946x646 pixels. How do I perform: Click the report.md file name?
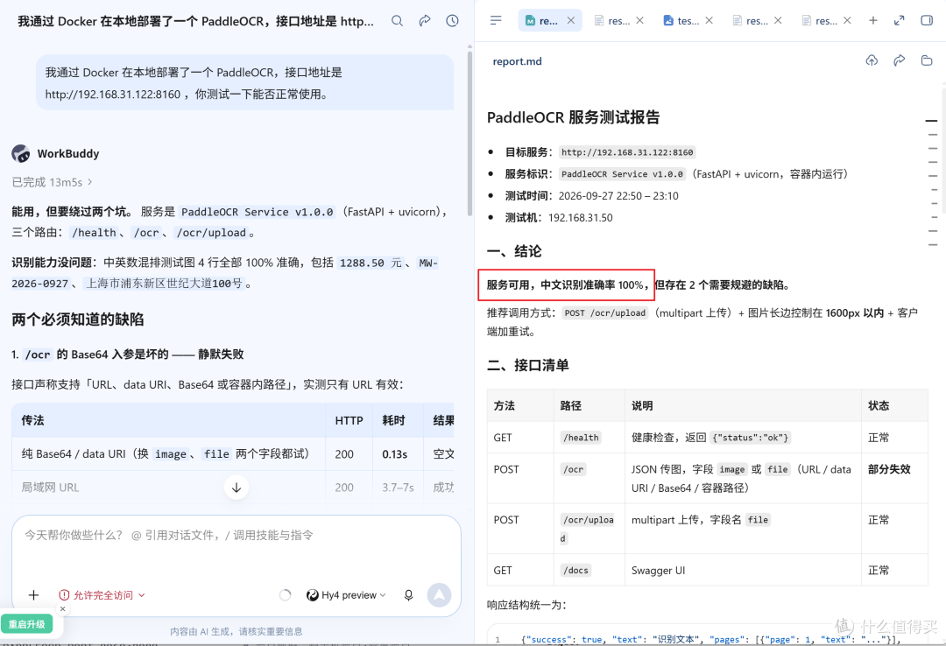517,61
